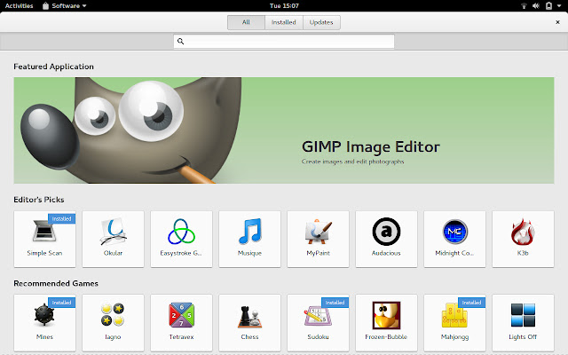Screen dimensions: 568x355
Task: Close the Software window
Action: coord(558,22)
